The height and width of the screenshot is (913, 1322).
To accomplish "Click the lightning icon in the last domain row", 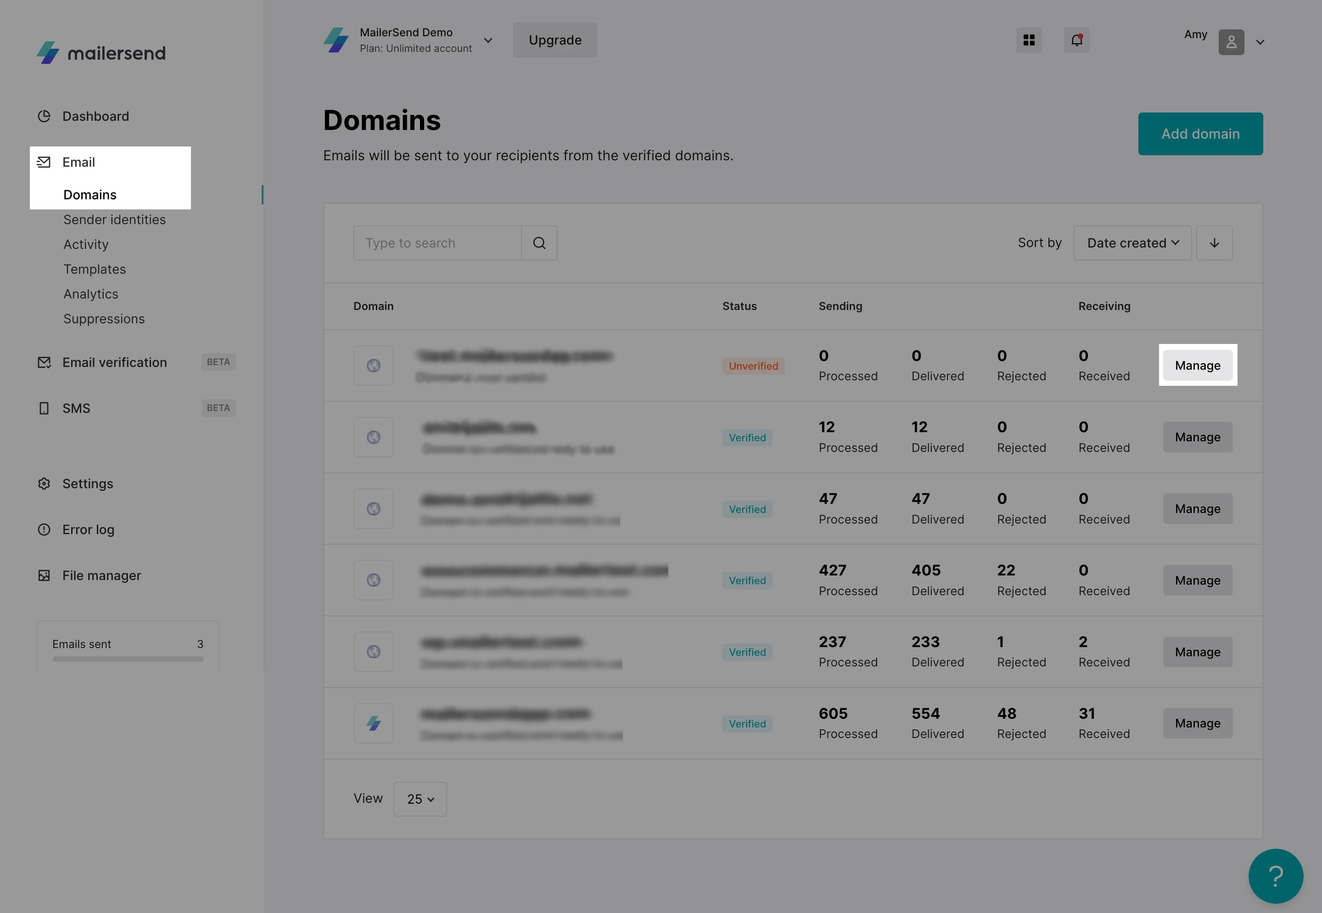I will click(x=373, y=723).
